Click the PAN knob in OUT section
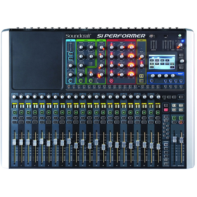Image resolution: width=197 pixels, height=197 pixels. click(x=142, y=65)
